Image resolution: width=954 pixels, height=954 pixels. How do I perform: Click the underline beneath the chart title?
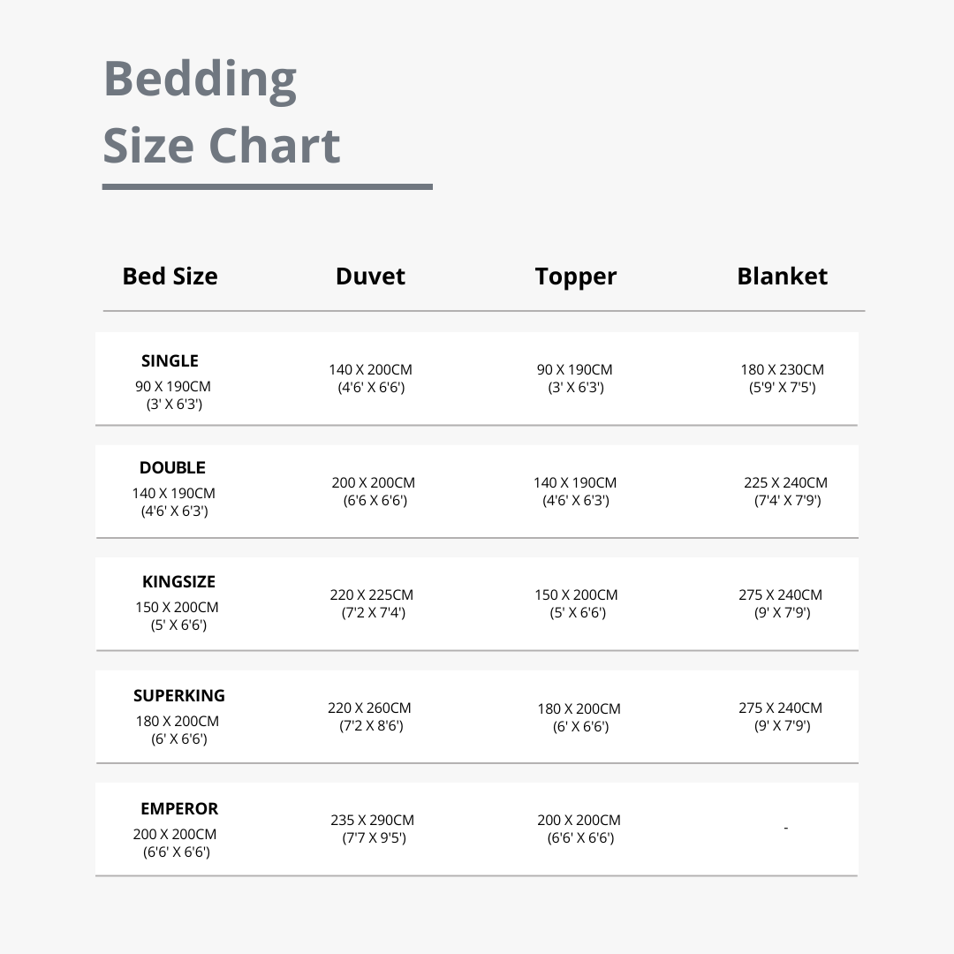pos(268,186)
